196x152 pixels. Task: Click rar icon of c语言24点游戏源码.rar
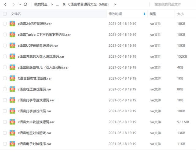point(12,24)
